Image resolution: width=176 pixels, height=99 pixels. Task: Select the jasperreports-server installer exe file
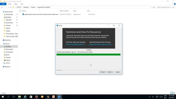(x=41, y=14)
